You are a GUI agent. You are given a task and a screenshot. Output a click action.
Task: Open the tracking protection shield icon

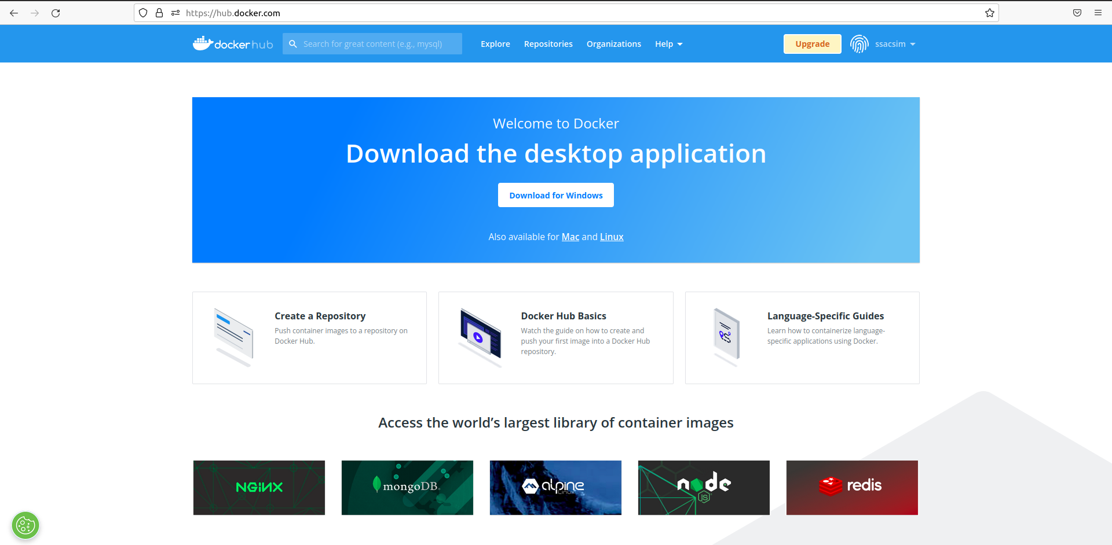[x=143, y=13]
